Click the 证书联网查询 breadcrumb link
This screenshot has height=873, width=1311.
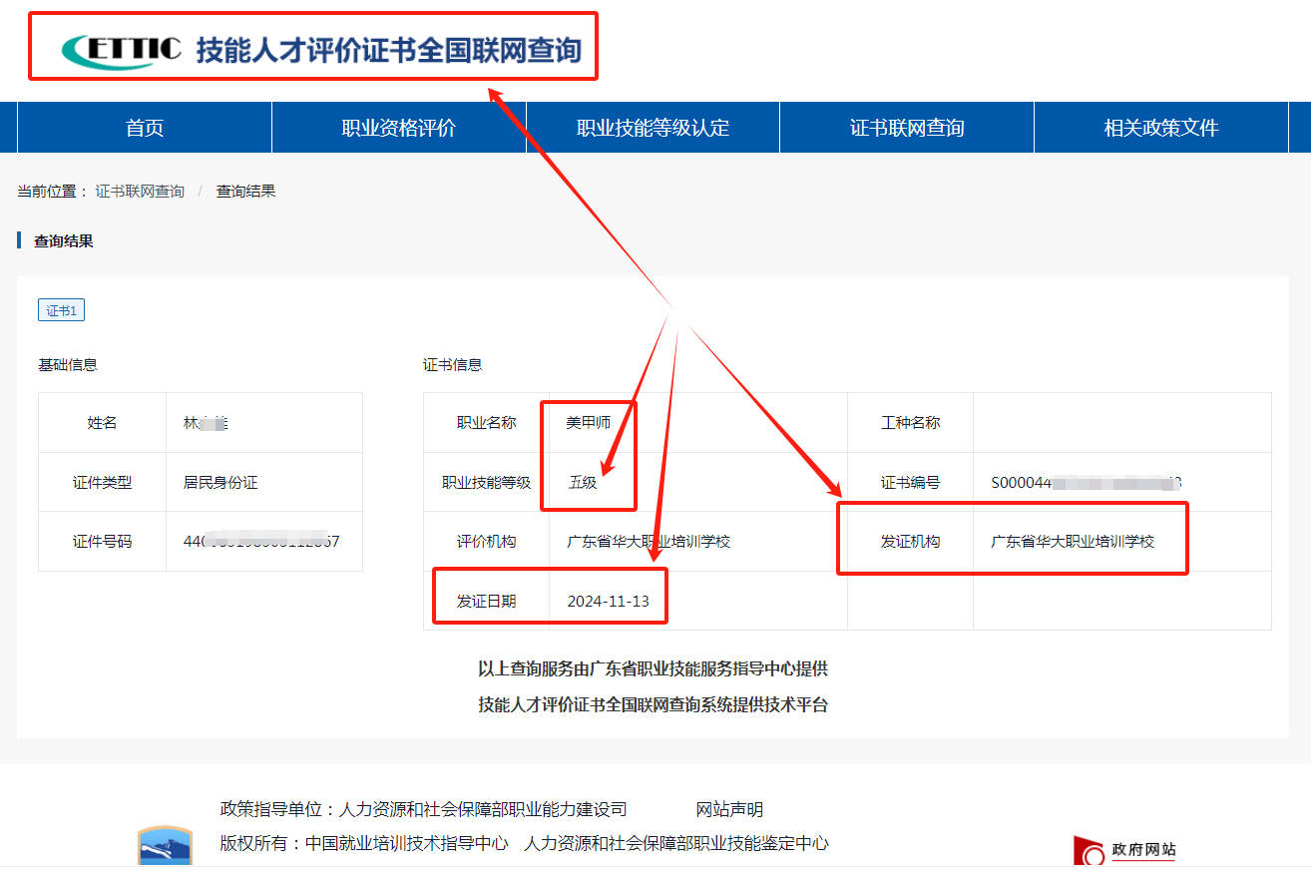click(x=140, y=192)
